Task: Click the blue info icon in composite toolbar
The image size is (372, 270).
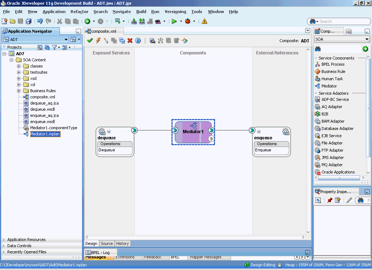Action: [138, 41]
